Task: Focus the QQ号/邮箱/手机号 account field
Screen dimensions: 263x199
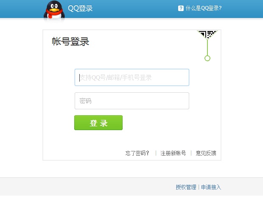Action: pyautogui.click(x=132, y=77)
